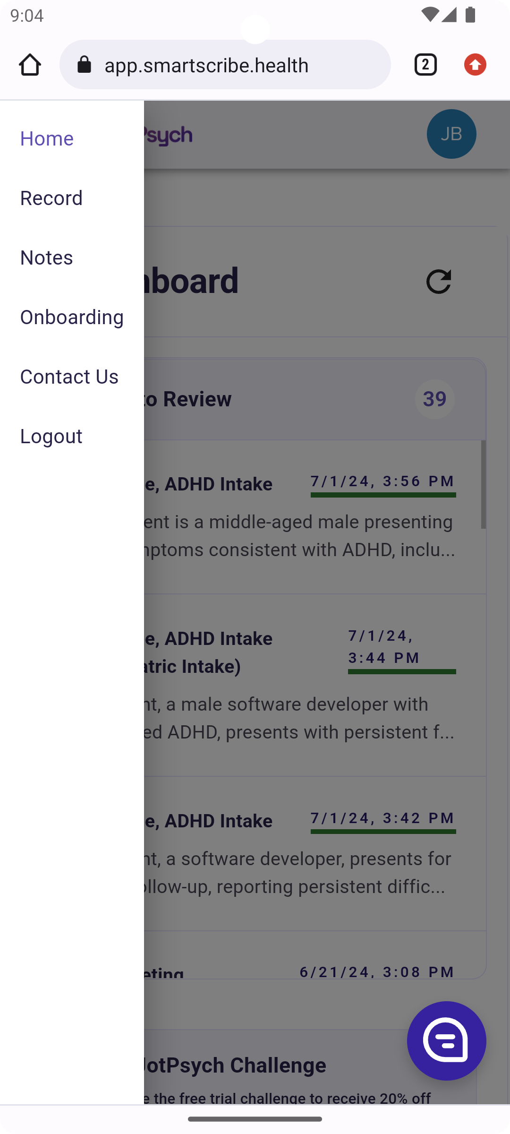Refresh the dashboard with the reload icon
510x1134 pixels.
(439, 282)
